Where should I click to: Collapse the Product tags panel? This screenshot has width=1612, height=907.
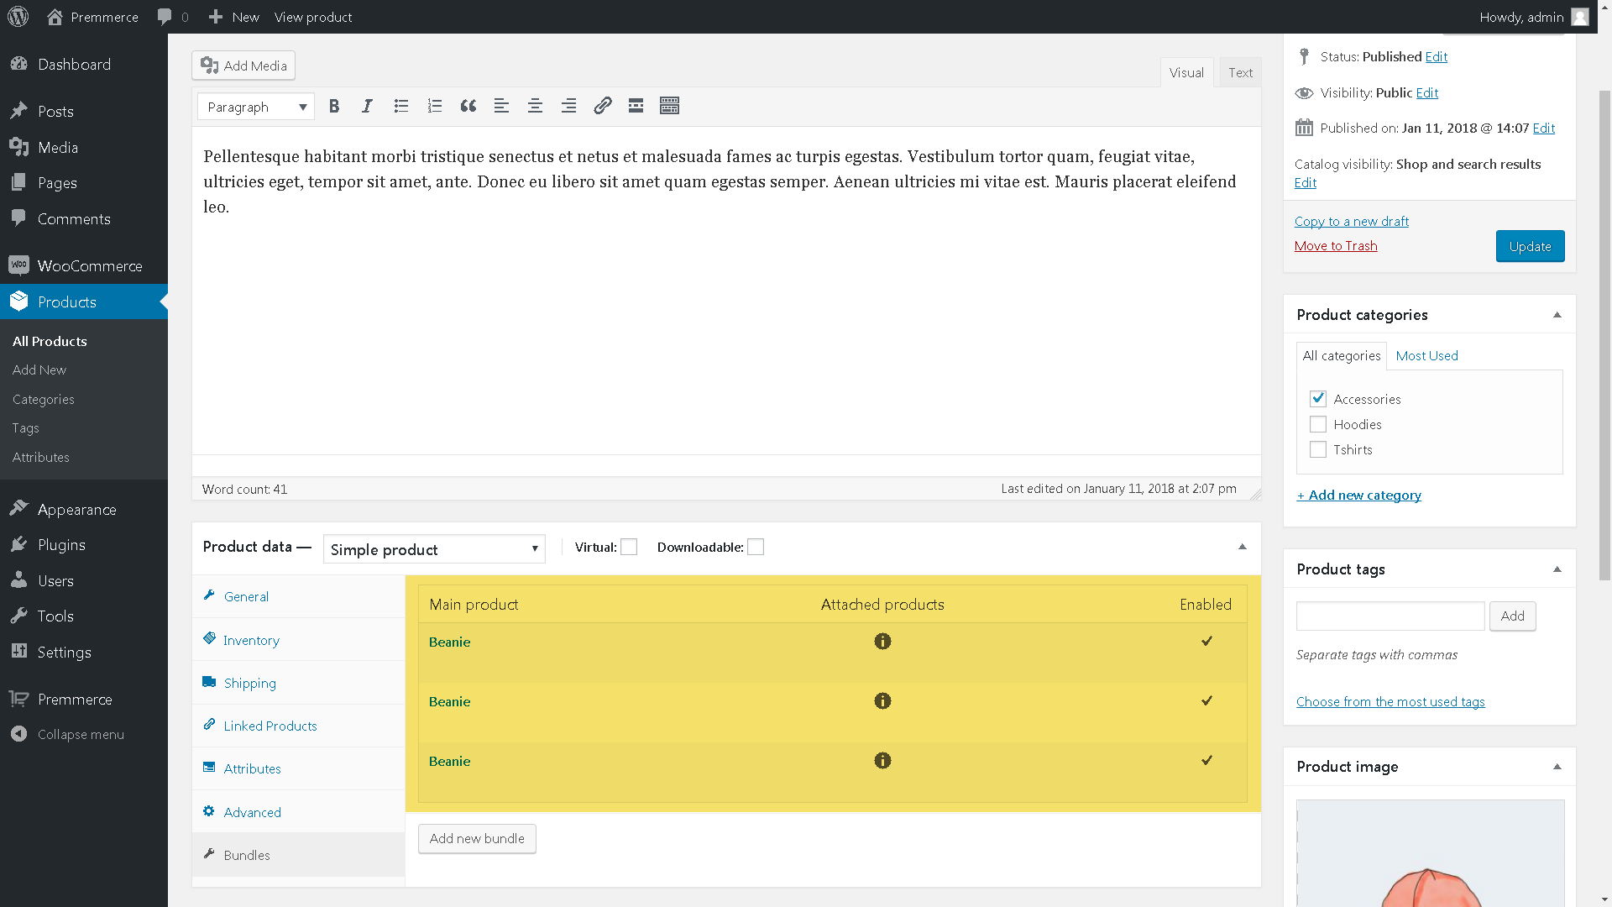(1557, 569)
